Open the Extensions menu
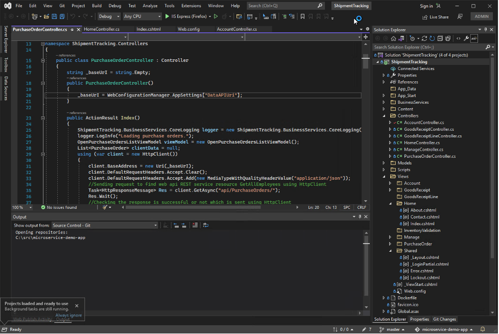Viewport: 499px width, 334px height. pyautogui.click(x=191, y=6)
